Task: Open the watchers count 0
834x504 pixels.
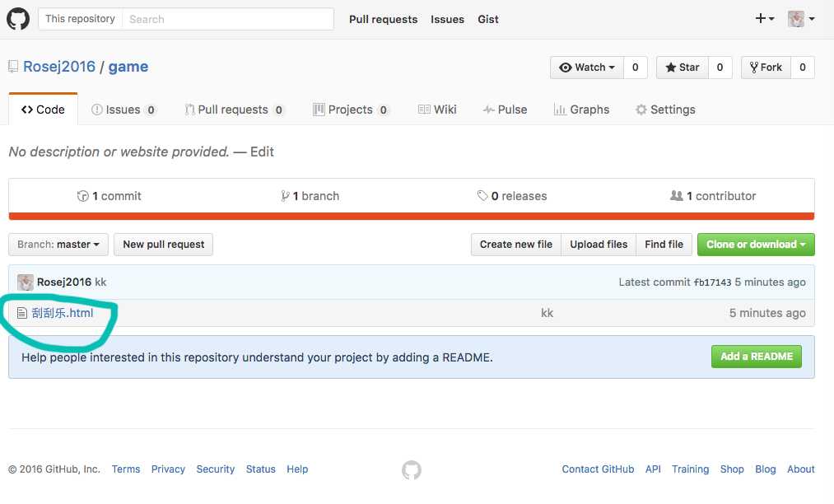Action: point(635,68)
